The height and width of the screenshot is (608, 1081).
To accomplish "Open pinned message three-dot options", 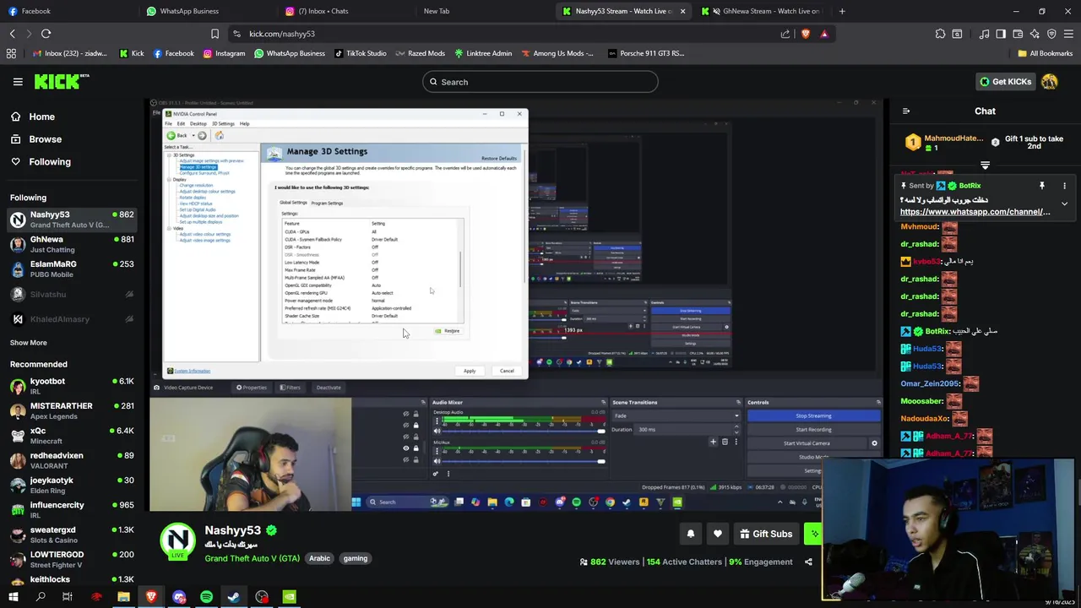I will [1064, 186].
